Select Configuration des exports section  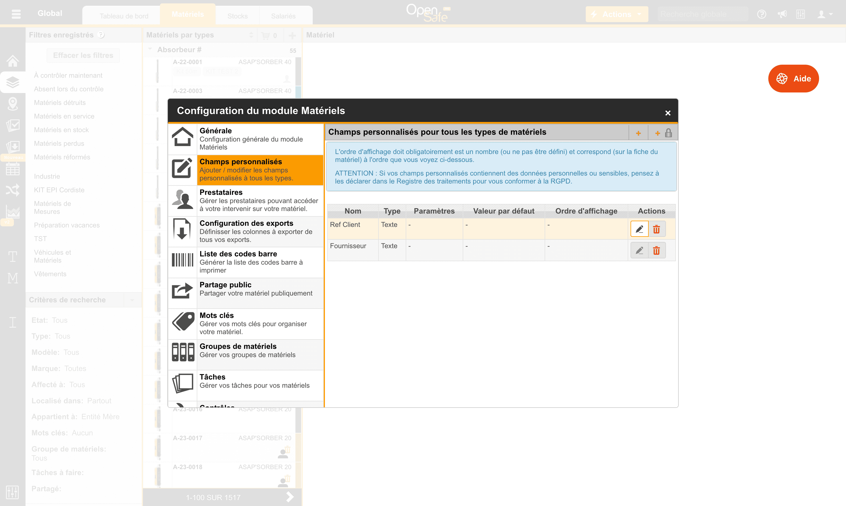(x=246, y=231)
